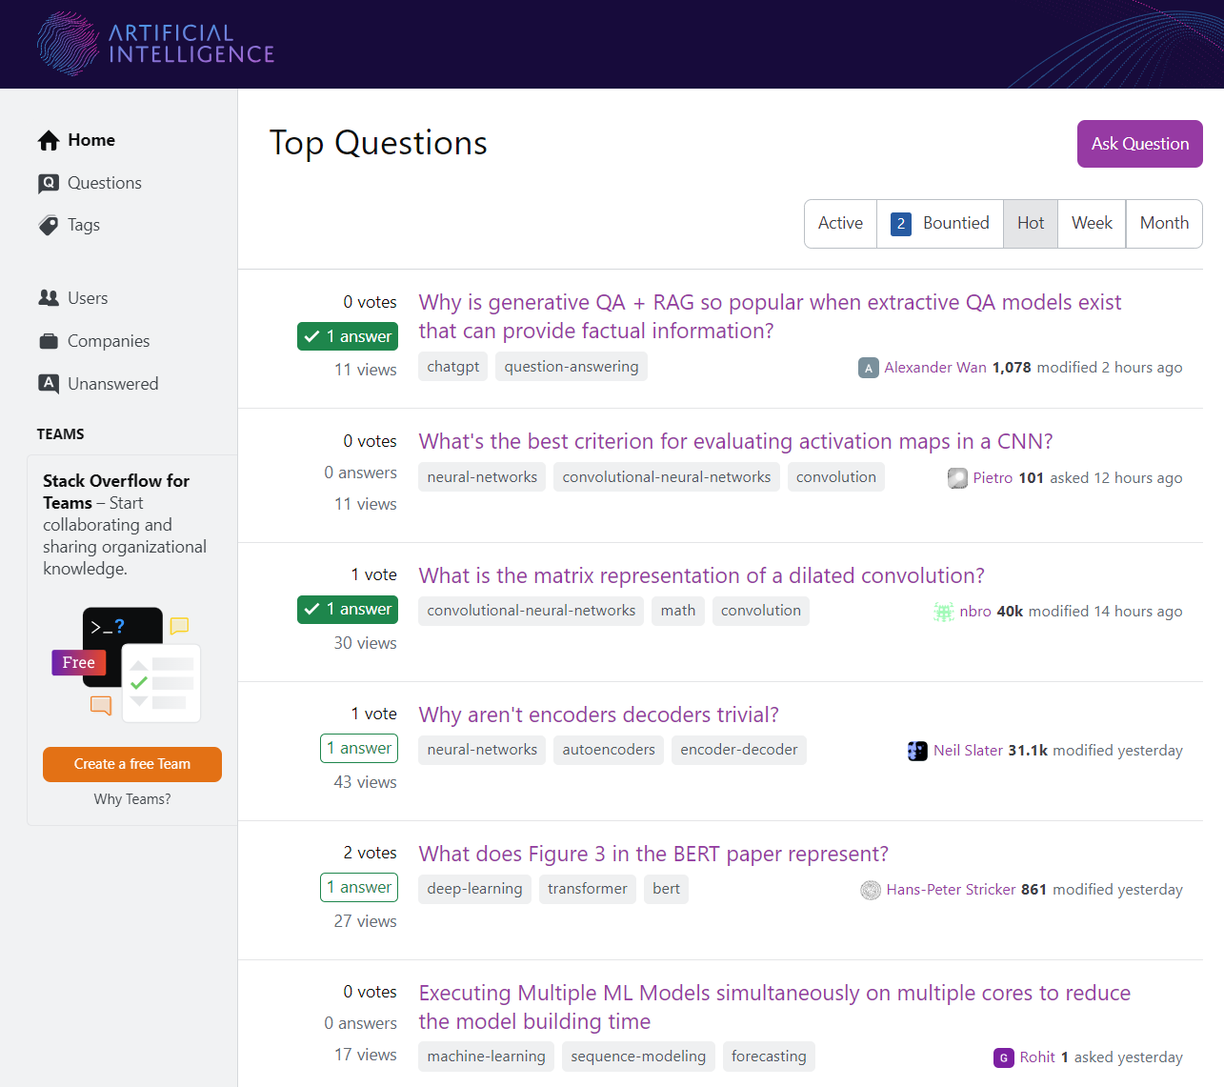The width and height of the screenshot is (1224, 1087).
Task: Open the Why Teams? link
Action: pyautogui.click(x=131, y=798)
